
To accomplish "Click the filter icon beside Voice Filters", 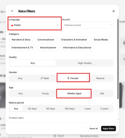I will tap(12, 11).
